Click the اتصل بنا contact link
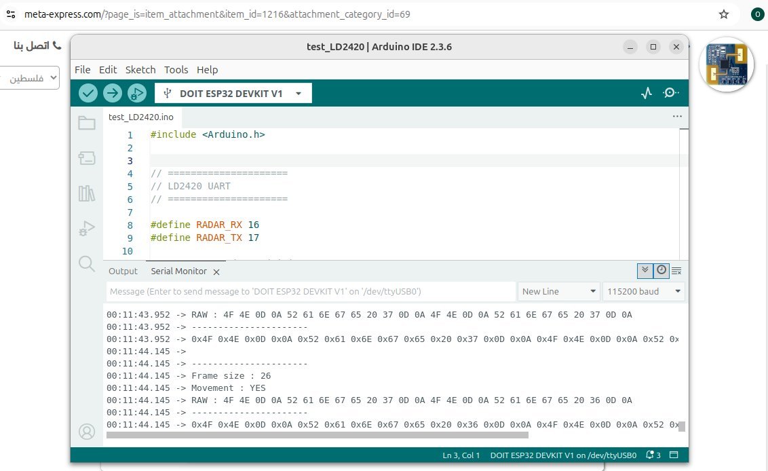The image size is (768, 471). tap(31, 45)
